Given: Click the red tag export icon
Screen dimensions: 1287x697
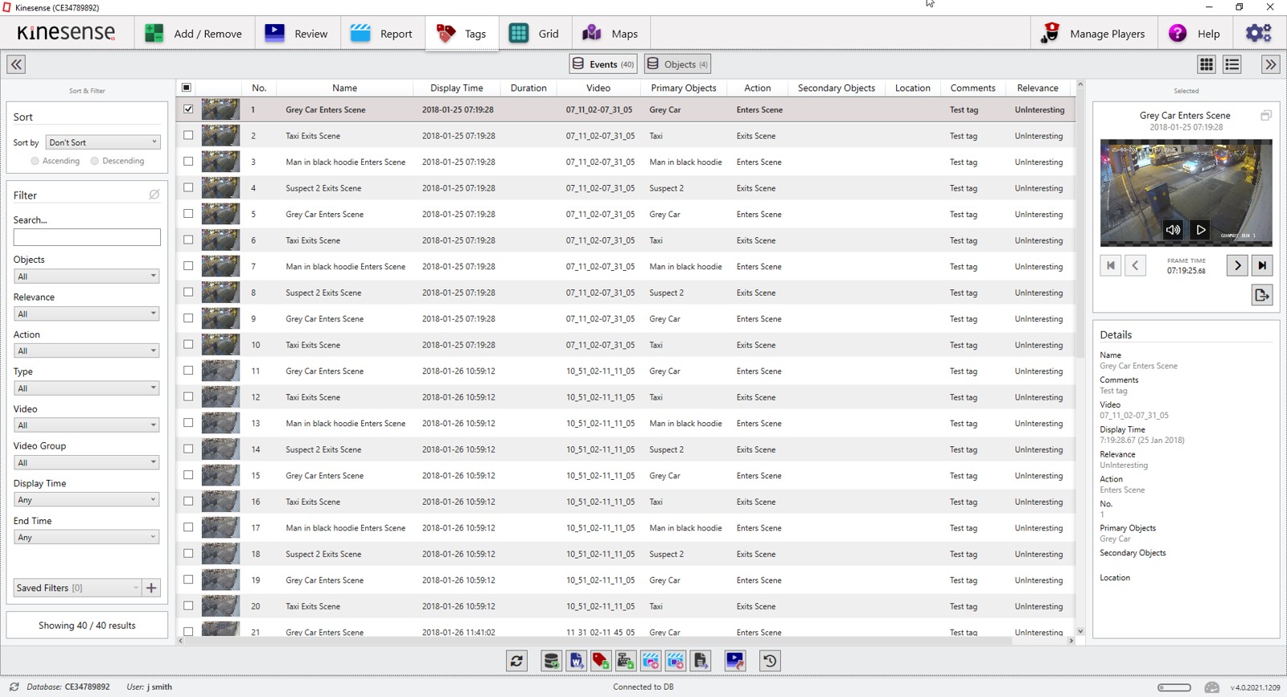Looking at the screenshot, I should point(601,661).
